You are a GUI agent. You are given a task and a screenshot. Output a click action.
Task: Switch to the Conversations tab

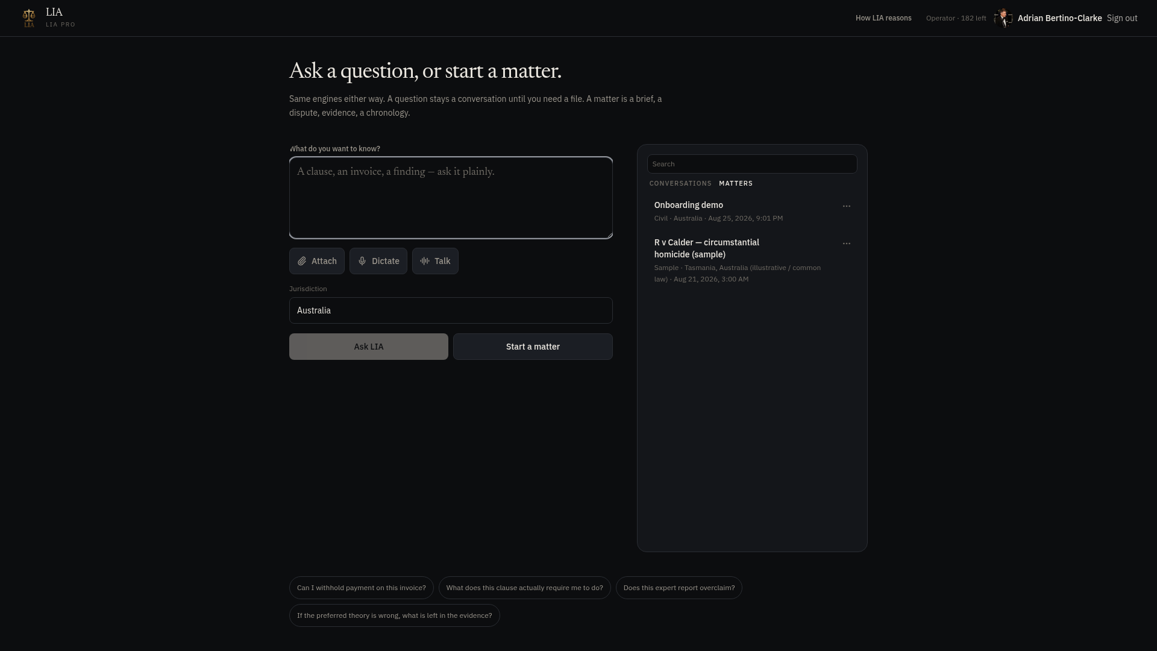point(680,183)
